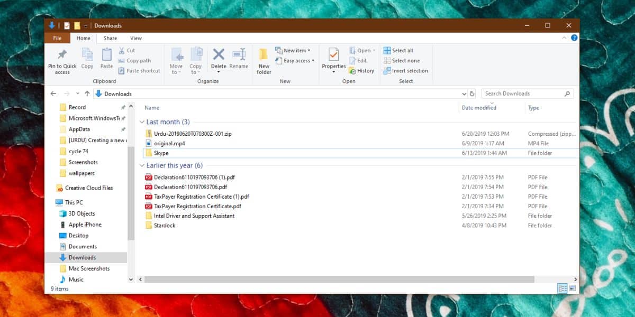Click Edit in the Open group
The image size is (635, 317).
tap(358, 61)
